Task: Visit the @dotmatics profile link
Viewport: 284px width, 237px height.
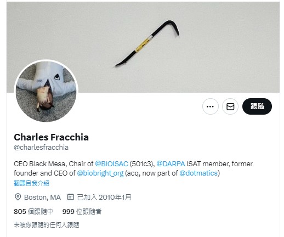Action: click(198, 173)
